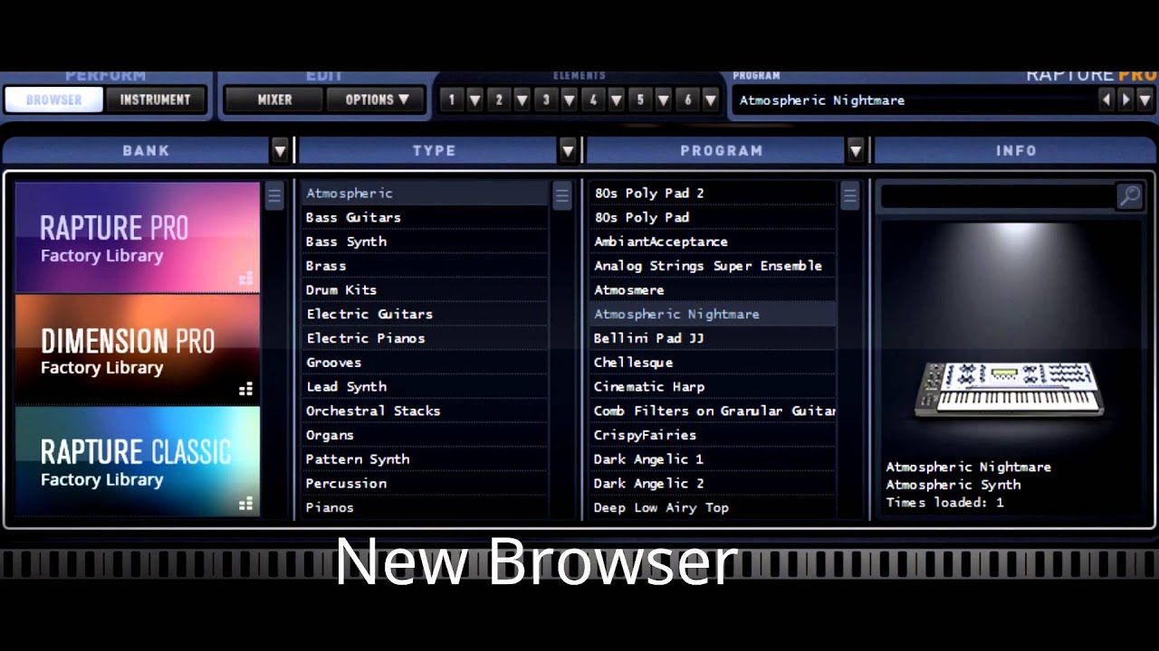
Task: Select Dimension Pro Factory Library bank
Action: 138,349
